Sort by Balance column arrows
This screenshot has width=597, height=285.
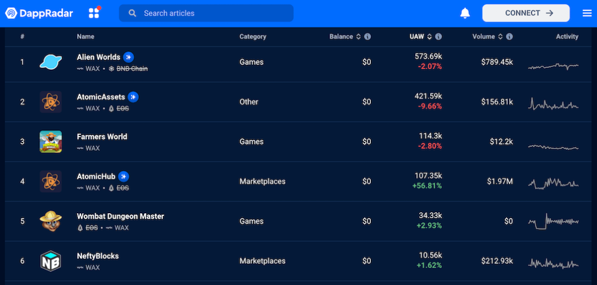(358, 36)
